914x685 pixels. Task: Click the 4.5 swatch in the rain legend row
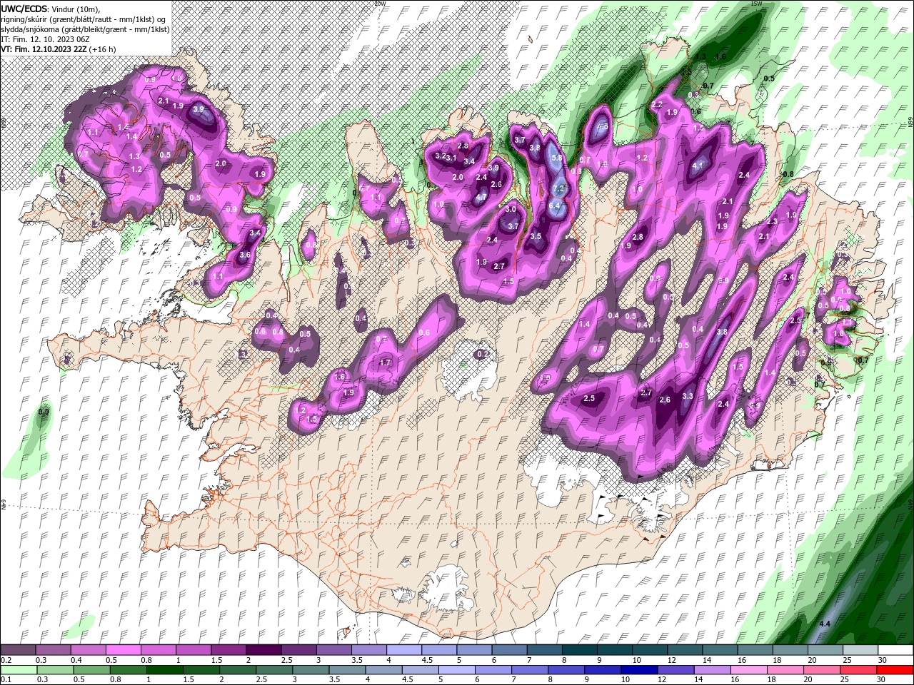click(421, 670)
